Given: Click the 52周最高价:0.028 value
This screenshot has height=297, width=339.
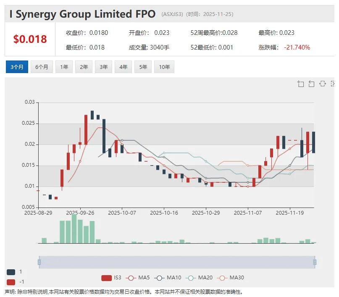Looking at the screenshot, I should coord(214,33).
